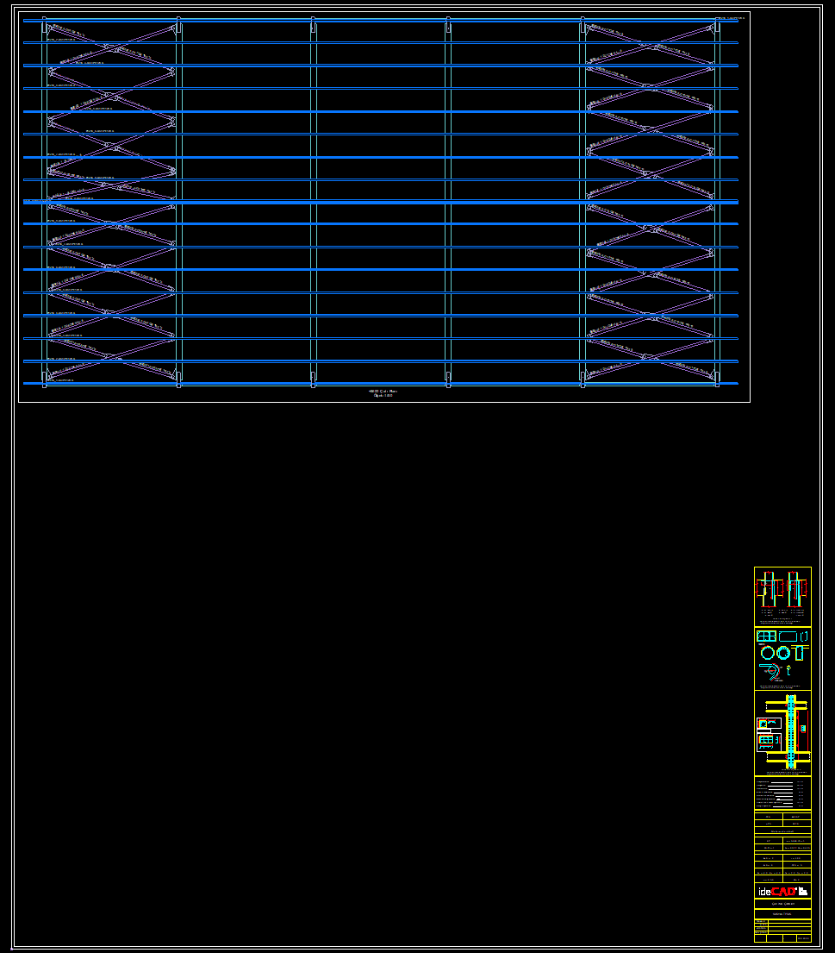Select the top-right corner column connection symbol
The height and width of the screenshot is (953, 835).
tap(717, 26)
